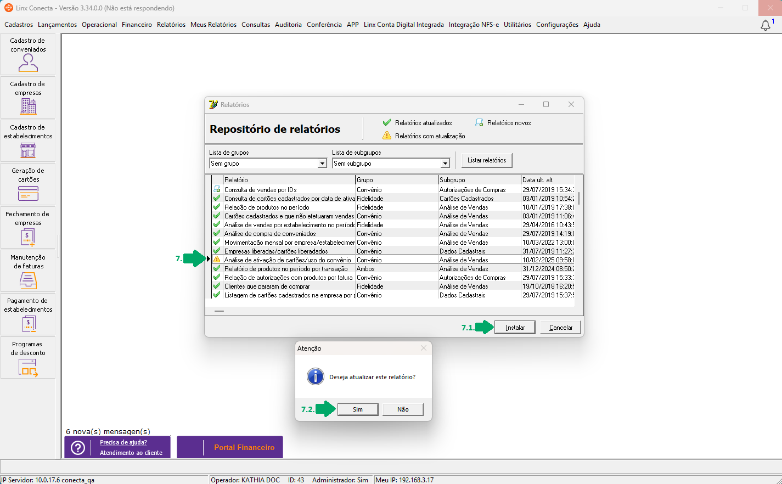782x484 pixels.
Task: Click checkmark icon on Análise de compra de conveniados row
Action: click(x=217, y=233)
